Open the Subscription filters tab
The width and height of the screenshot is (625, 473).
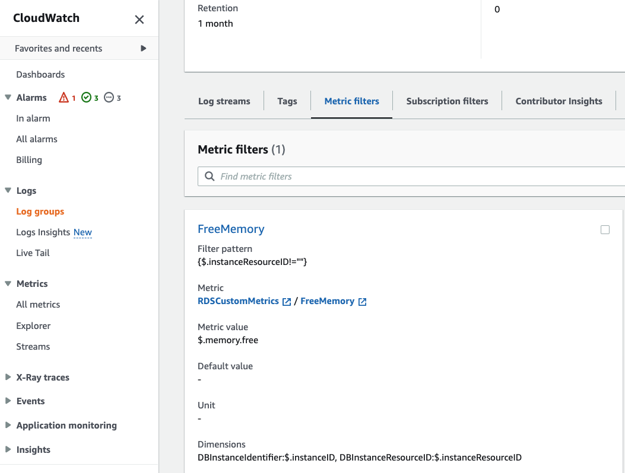(447, 101)
